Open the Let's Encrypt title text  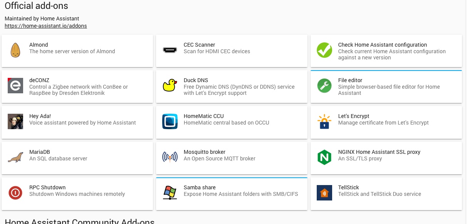click(354, 116)
